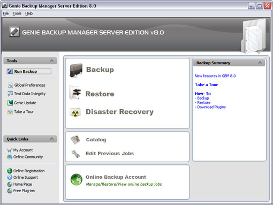Click the Online Registration globe icon

coord(10,171)
